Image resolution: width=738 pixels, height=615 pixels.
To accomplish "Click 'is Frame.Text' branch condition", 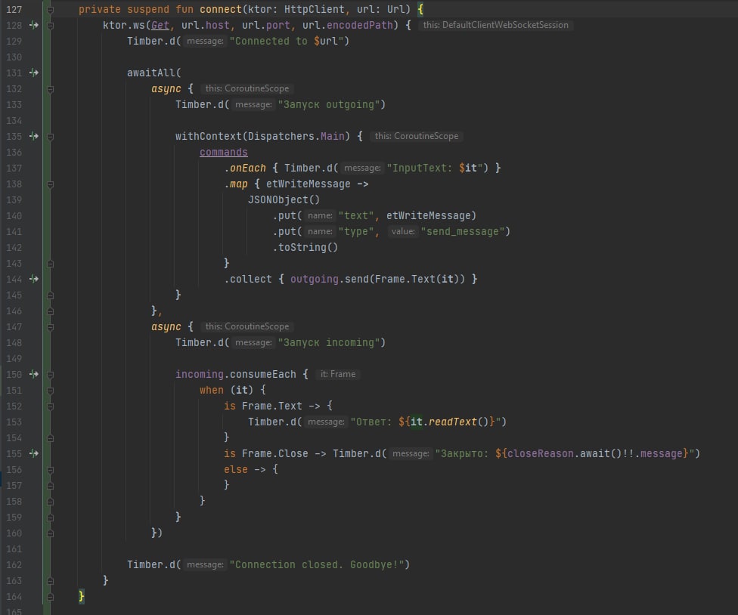I will (x=262, y=406).
